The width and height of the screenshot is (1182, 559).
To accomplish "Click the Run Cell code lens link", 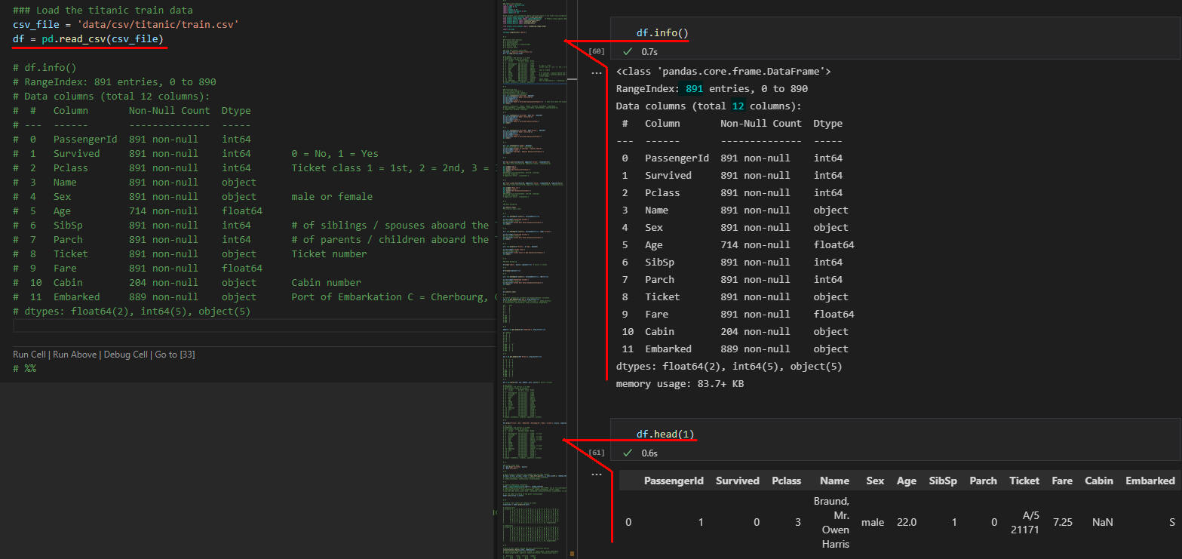I will pyautogui.click(x=29, y=355).
